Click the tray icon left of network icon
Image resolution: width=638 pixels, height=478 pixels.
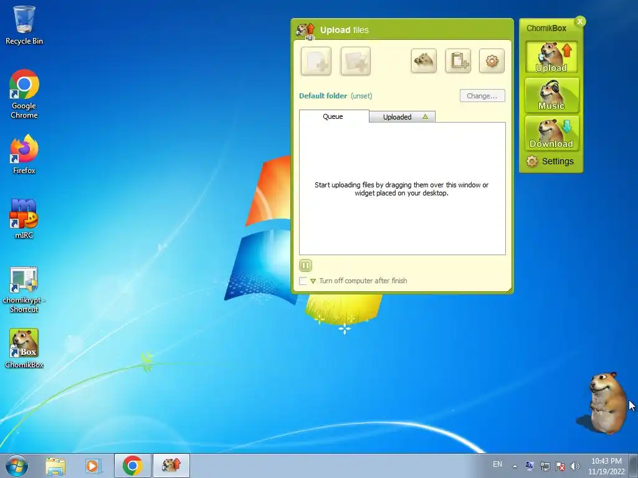coord(530,466)
